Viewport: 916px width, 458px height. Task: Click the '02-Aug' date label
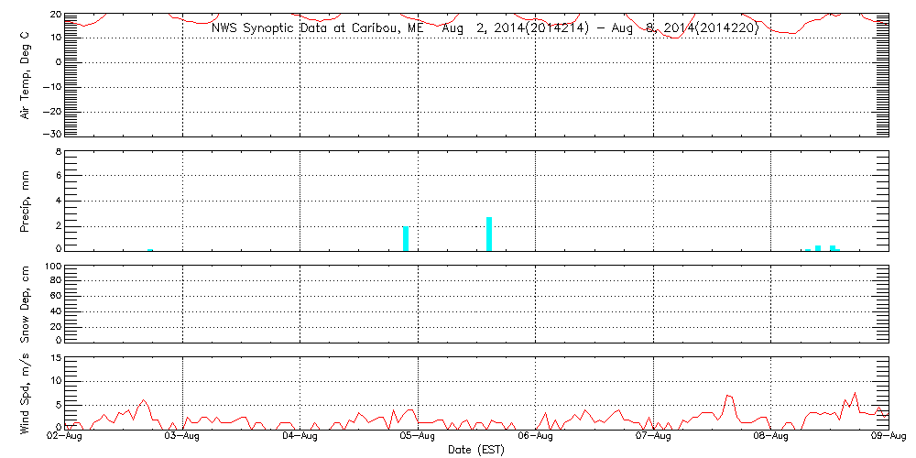[x=64, y=437]
